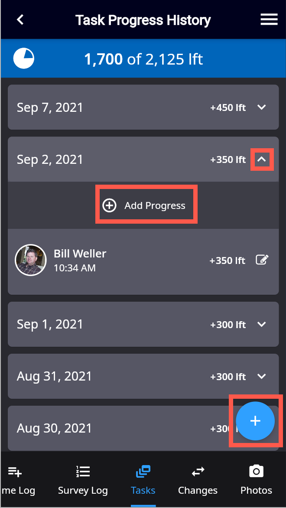Open the Survey Log tab label
This screenshot has width=286, height=508.
tap(83, 491)
